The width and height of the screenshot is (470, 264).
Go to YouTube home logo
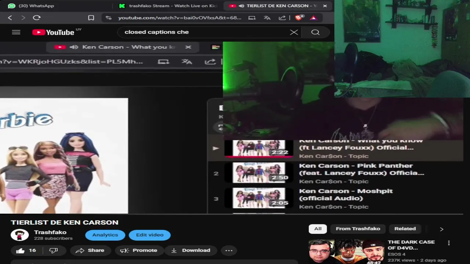(x=53, y=32)
